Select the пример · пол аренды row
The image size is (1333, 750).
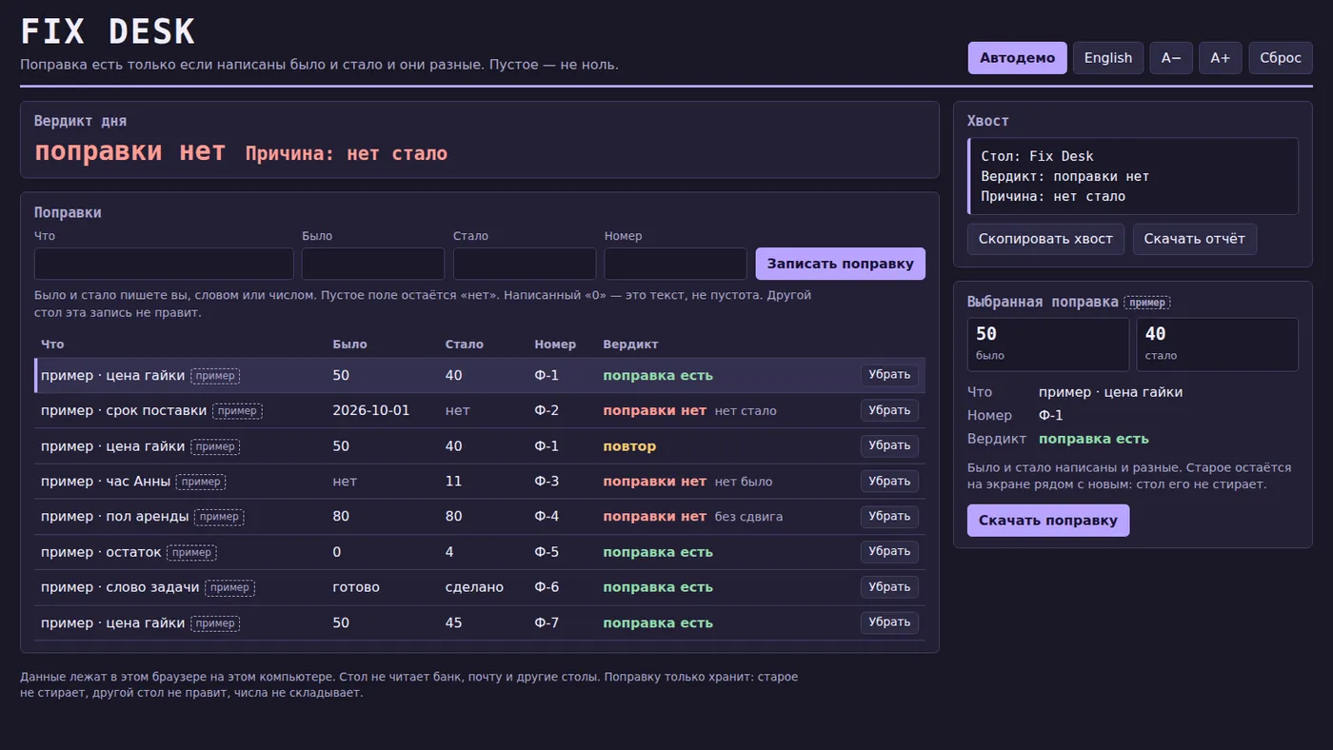tap(480, 517)
